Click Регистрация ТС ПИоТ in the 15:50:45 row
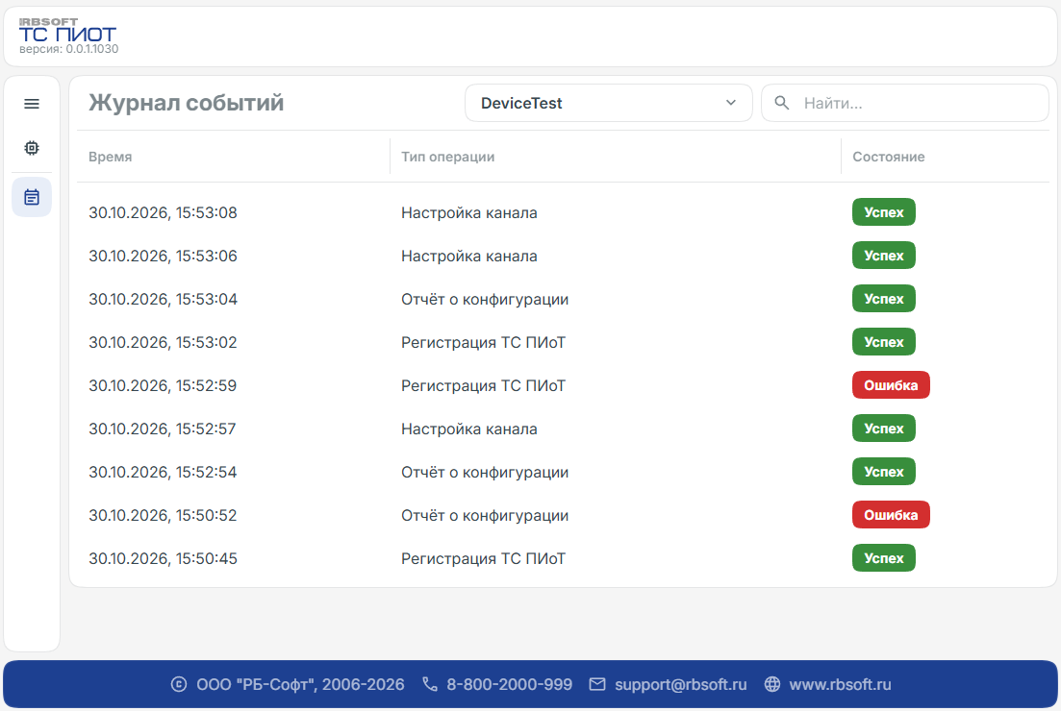The height and width of the screenshot is (711, 1061). click(483, 559)
